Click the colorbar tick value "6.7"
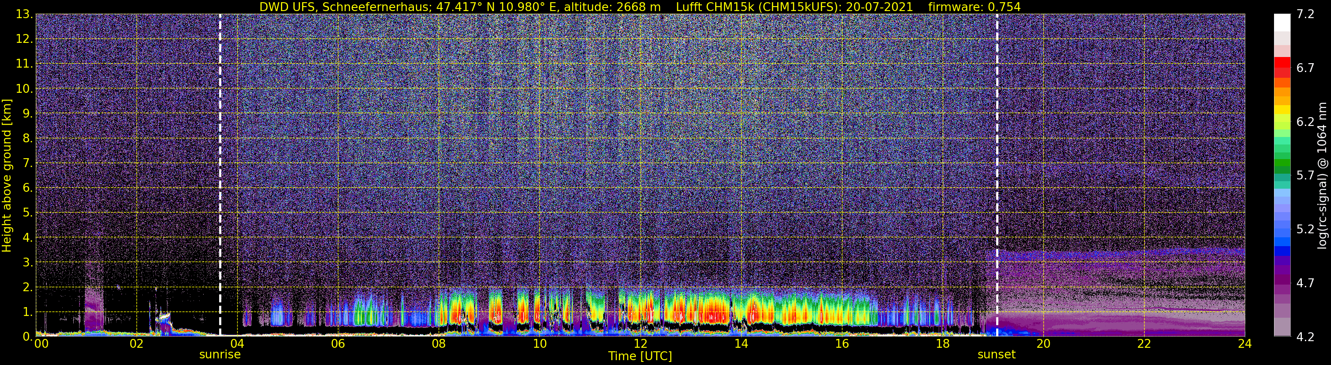This screenshot has height=365, width=1331. 1305,68
